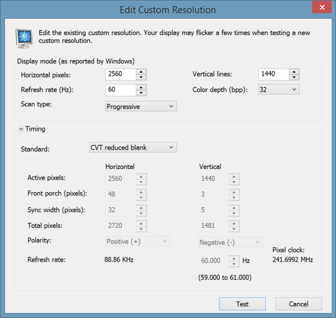The width and height of the screenshot is (336, 318).
Task: Click the Vertical lines field showing 1440
Action: (274, 74)
